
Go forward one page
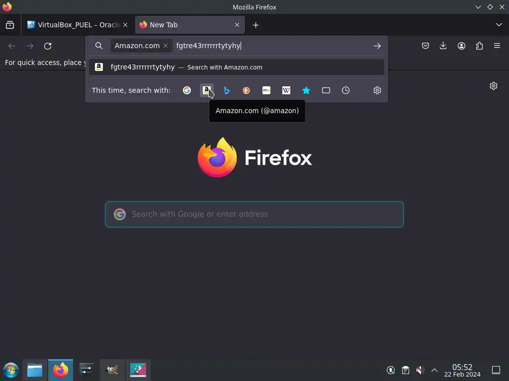click(x=30, y=46)
